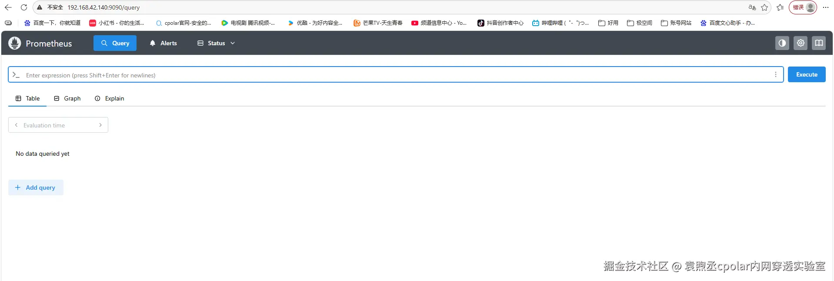Click the prompt icon in expression box
Image resolution: width=834 pixels, height=281 pixels.
point(16,75)
